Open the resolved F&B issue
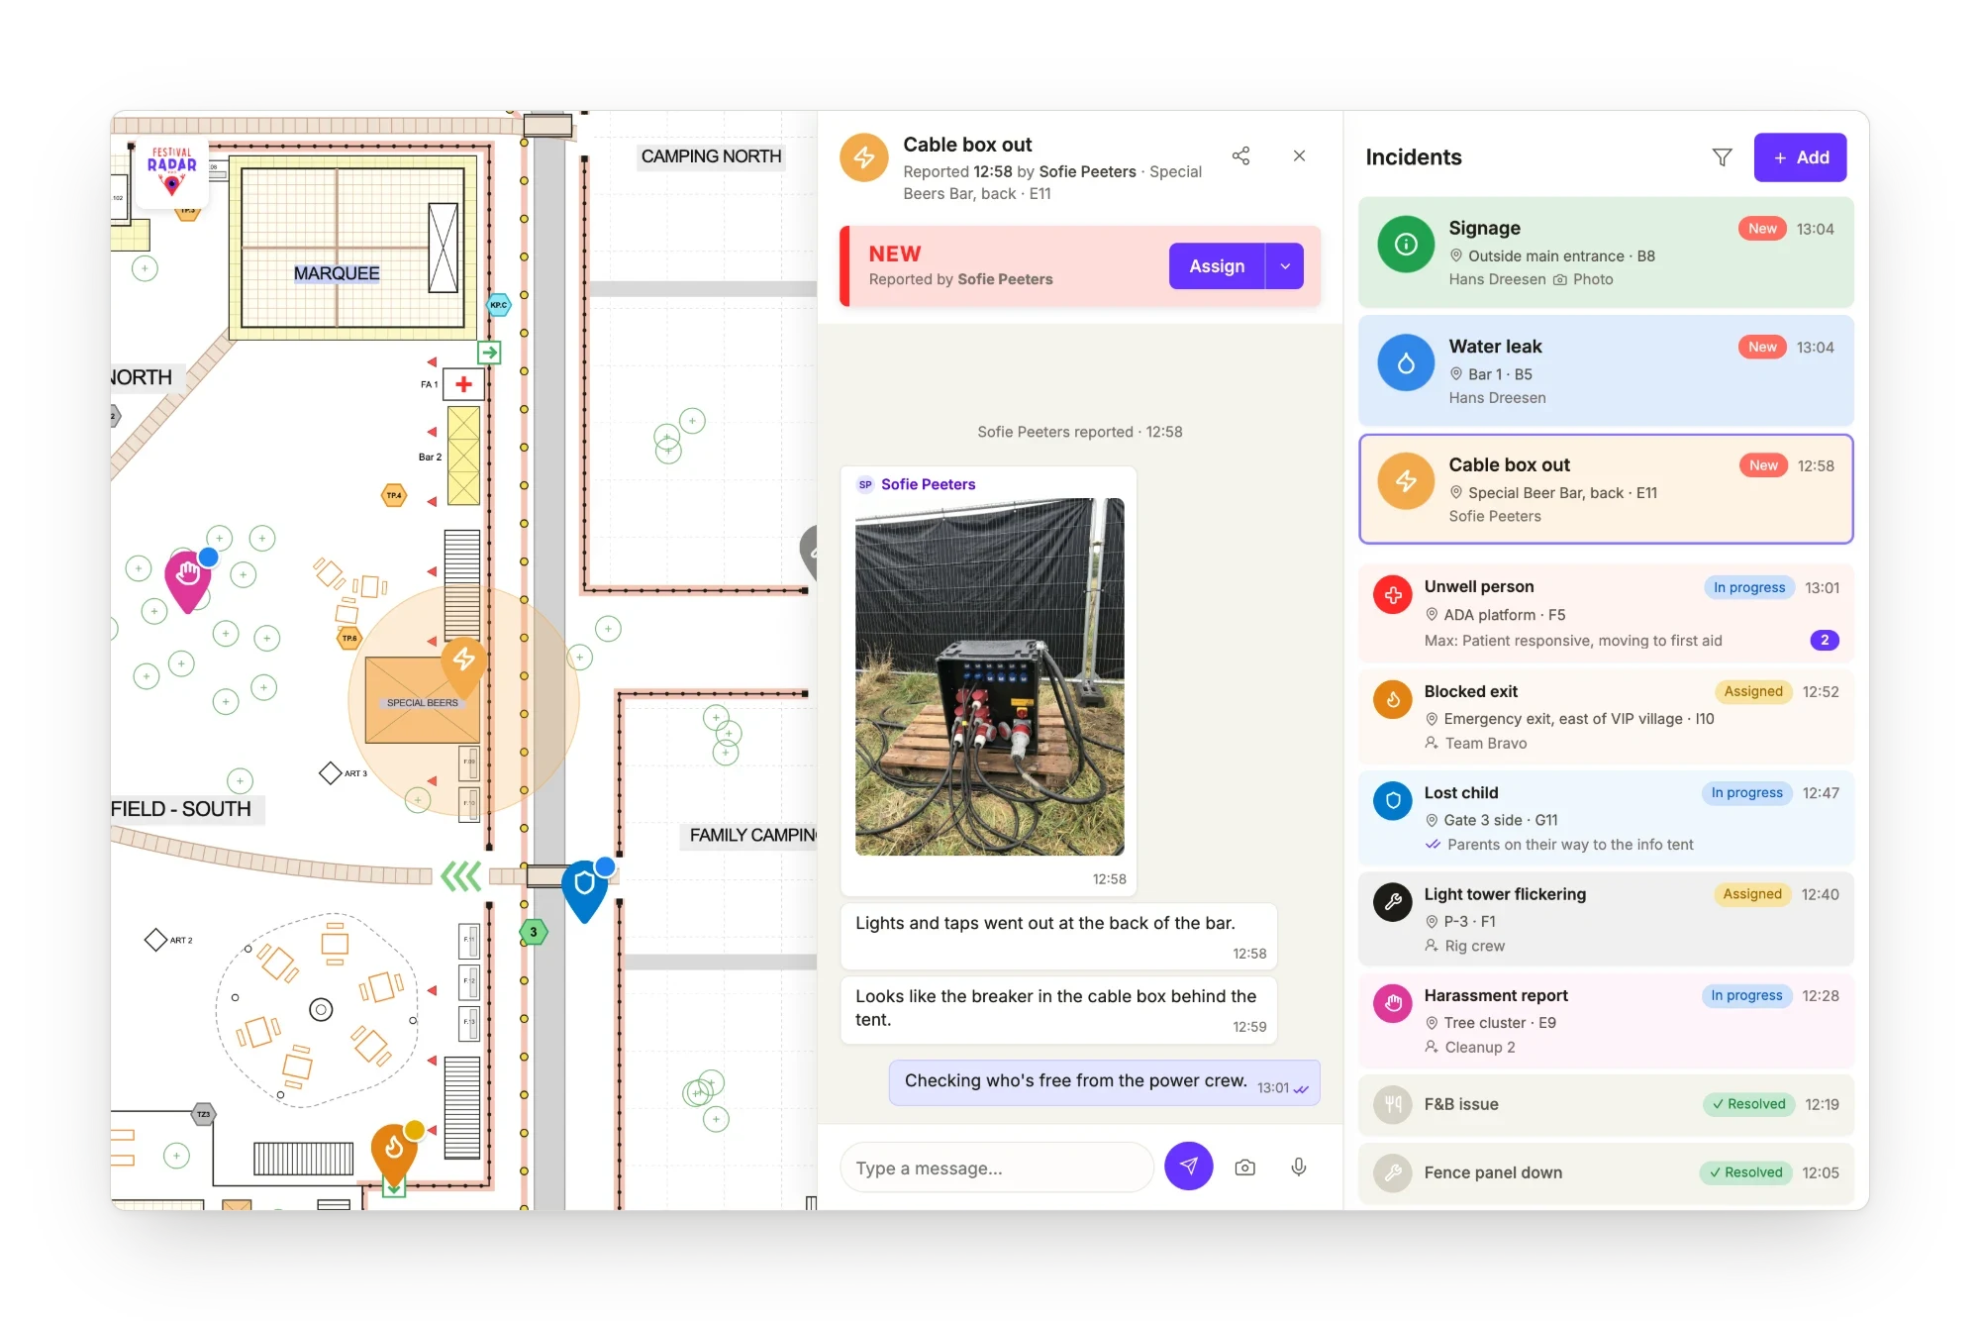The image size is (1980, 1321). point(1606,1104)
